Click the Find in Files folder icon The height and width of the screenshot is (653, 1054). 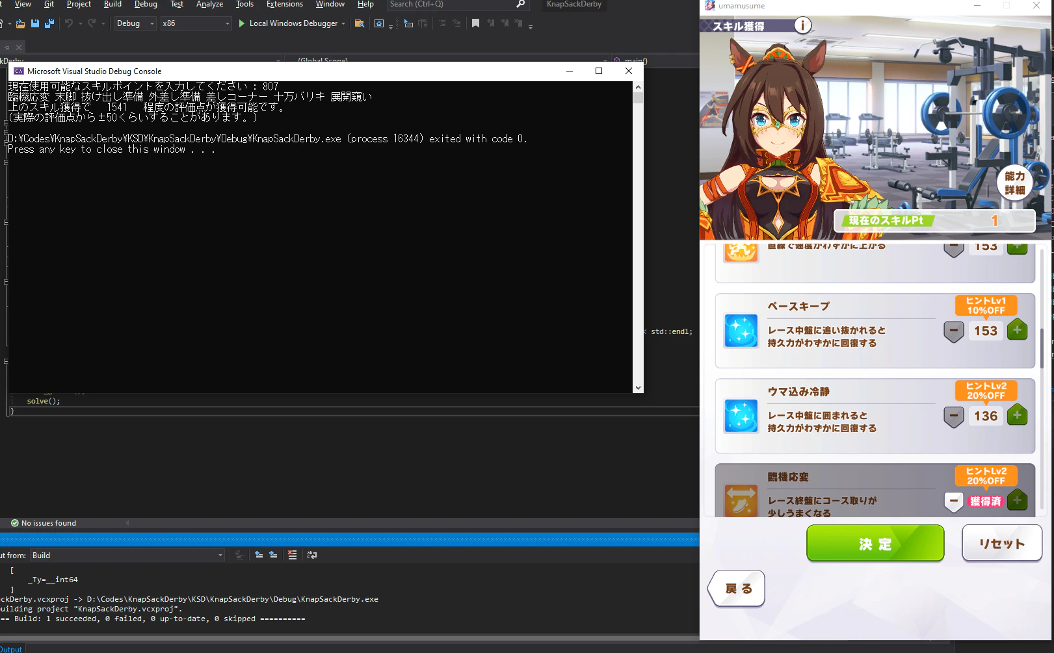click(x=360, y=23)
